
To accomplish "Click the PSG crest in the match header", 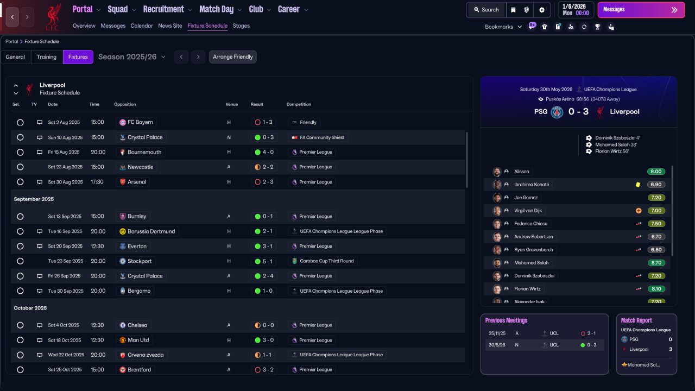I will pyautogui.click(x=557, y=112).
